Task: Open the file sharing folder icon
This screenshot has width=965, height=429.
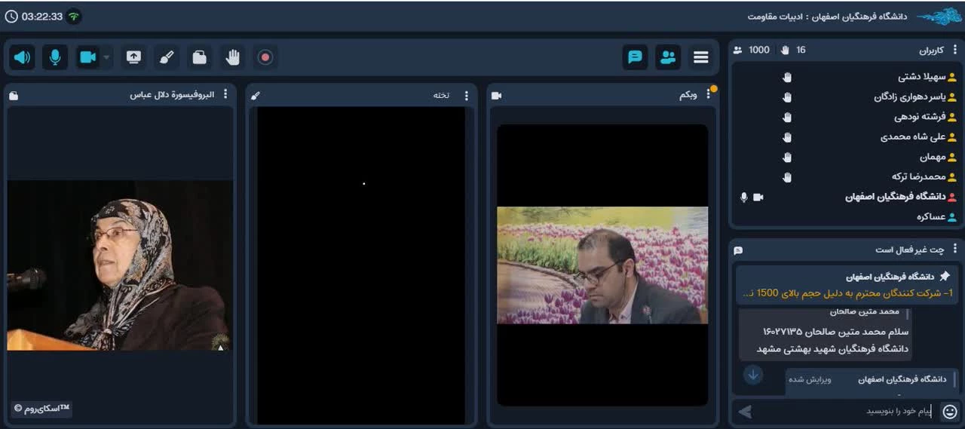Action: [199, 57]
